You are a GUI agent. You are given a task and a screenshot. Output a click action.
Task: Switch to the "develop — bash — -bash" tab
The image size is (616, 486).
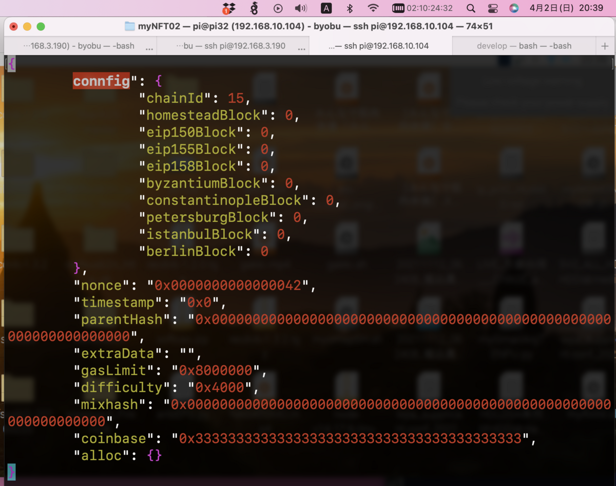pyautogui.click(x=524, y=46)
